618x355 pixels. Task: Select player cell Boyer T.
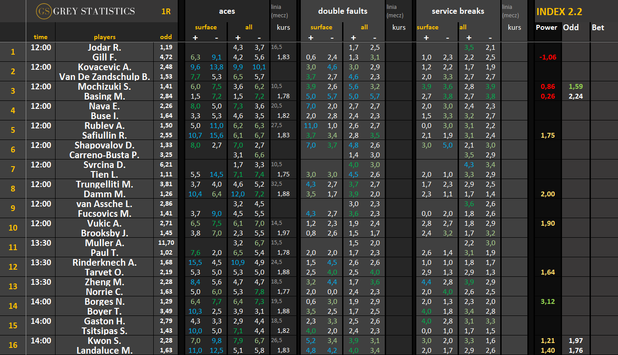104,311
